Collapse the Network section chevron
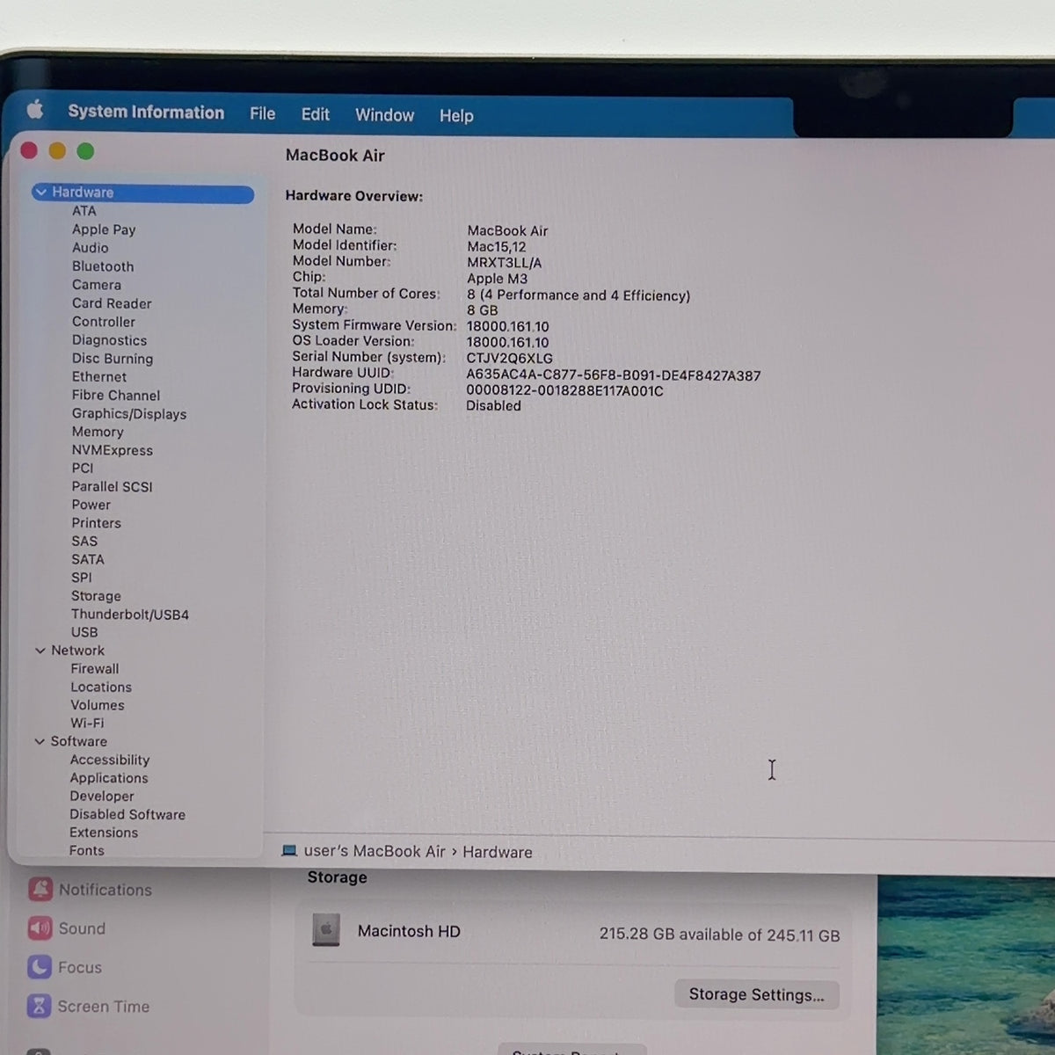 pyautogui.click(x=40, y=651)
